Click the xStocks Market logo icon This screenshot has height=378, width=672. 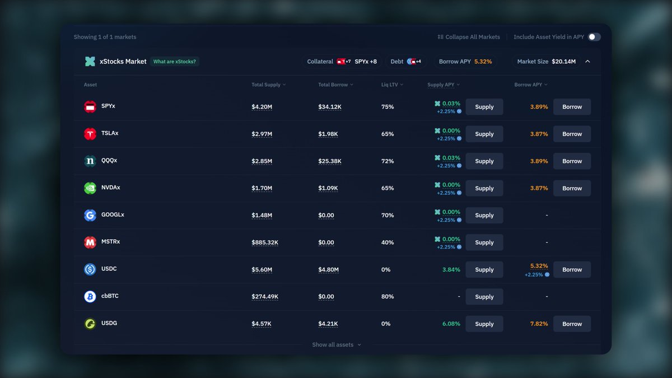[x=90, y=62]
